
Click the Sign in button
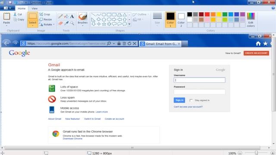[x=179, y=100]
